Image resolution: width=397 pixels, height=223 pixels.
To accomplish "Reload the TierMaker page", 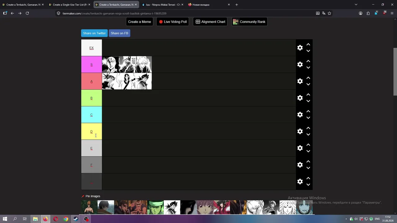I will coord(27,13).
